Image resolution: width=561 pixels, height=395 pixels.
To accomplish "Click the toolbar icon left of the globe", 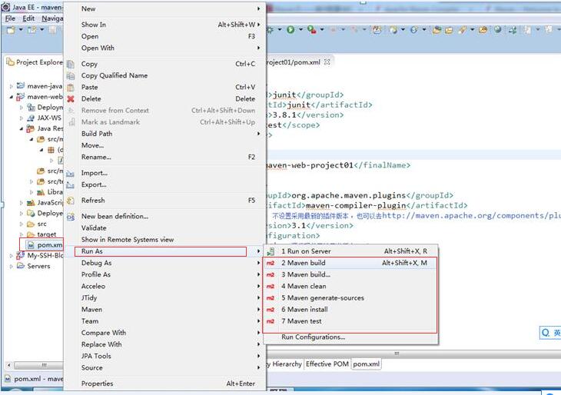I will pos(483,30).
